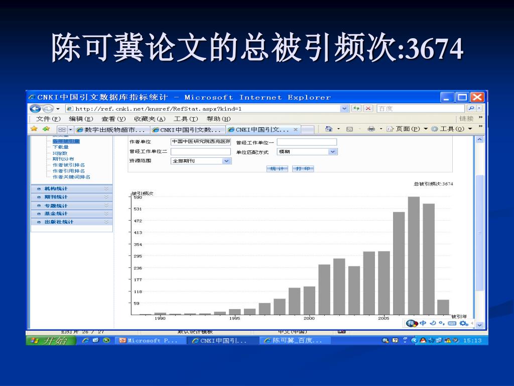514x386 pixels.
Task: Click the page scrollbar down arrow
Action: 479,325
